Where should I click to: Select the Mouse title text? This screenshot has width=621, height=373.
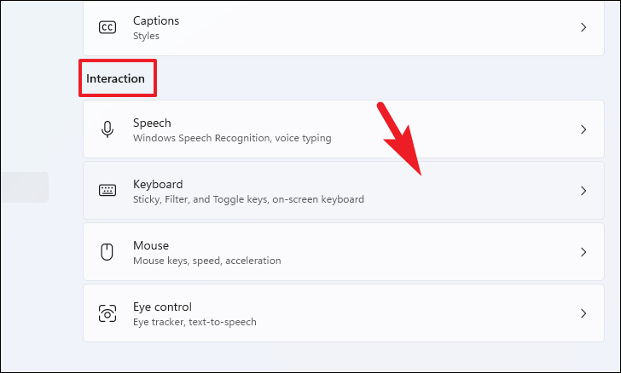151,245
